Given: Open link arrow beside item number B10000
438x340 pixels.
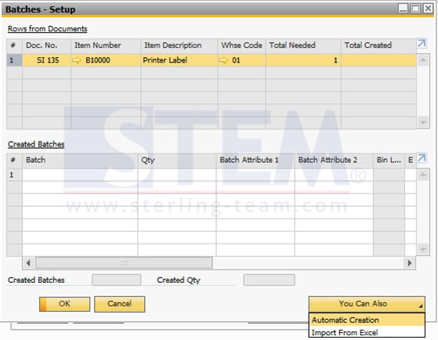Looking at the screenshot, I should tap(76, 60).
